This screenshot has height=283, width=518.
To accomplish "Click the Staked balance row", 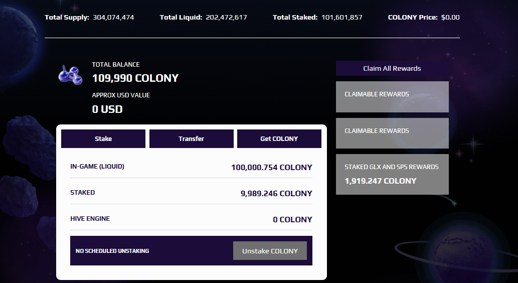I will pyautogui.click(x=191, y=193).
